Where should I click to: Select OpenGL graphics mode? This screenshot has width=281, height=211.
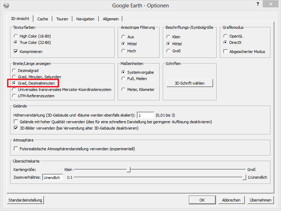point(233,36)
